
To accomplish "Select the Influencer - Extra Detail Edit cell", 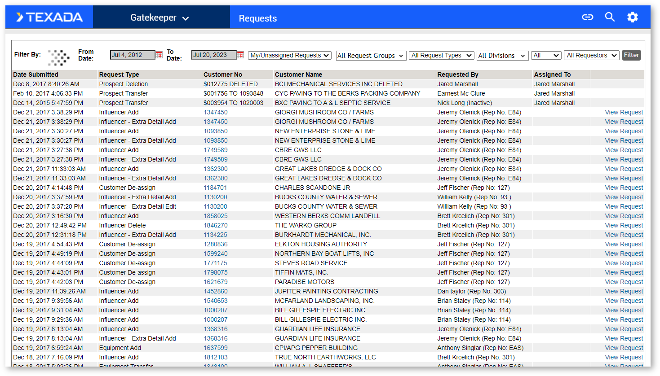I will tap(138, 206).
